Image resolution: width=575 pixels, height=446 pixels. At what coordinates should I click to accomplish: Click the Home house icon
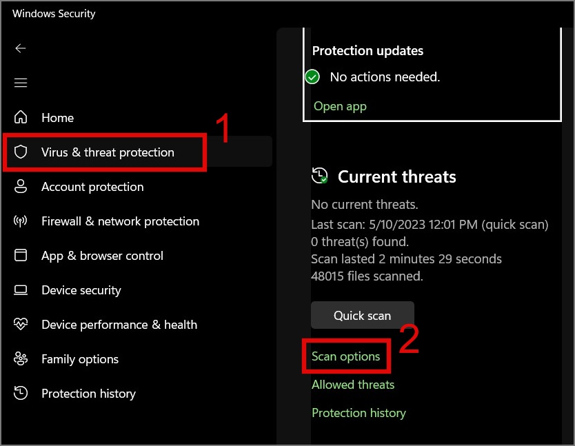[21, 117]
